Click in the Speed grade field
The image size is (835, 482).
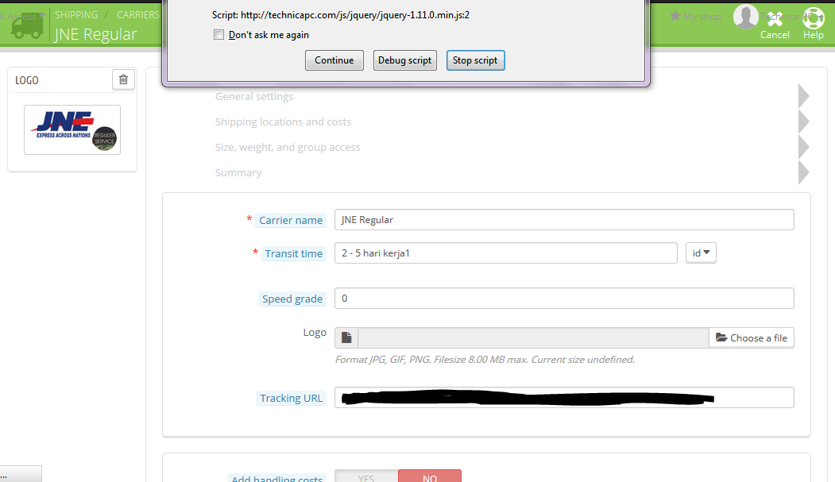[x=564, y=299]
